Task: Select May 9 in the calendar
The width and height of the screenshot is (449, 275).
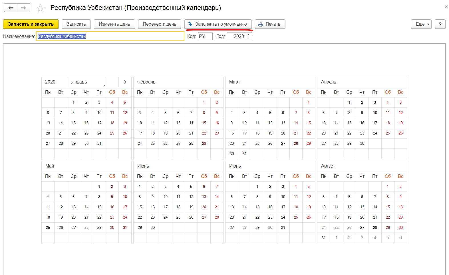Action: click(x=112, y=197)
